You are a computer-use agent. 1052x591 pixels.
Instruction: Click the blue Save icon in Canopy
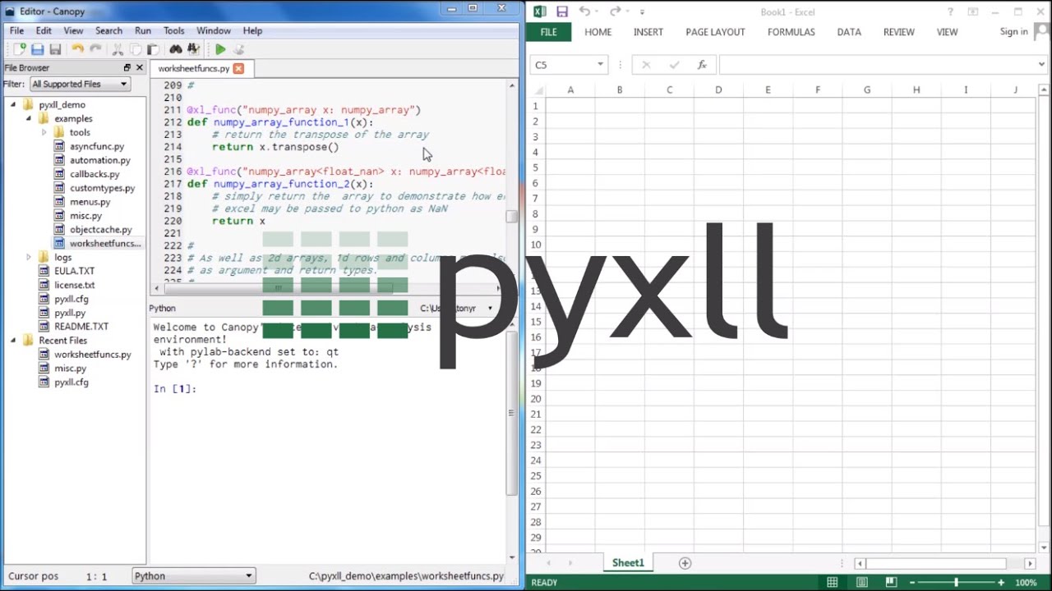pyautogui.click(x=37, y=49)
